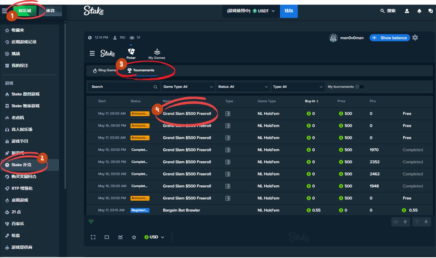Open the user profile icon

[407, 11]
